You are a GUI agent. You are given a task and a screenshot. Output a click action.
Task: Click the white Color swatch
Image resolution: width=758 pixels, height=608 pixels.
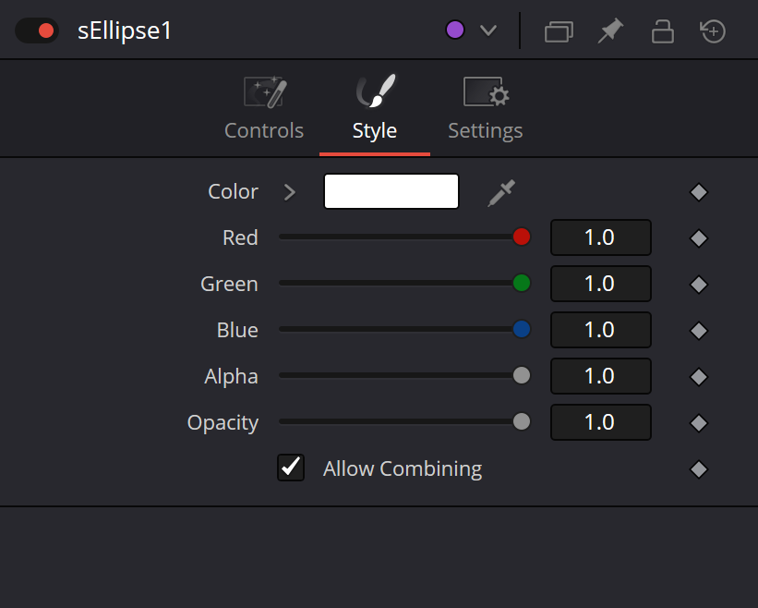pyautogui.click(x=391, y=191)
